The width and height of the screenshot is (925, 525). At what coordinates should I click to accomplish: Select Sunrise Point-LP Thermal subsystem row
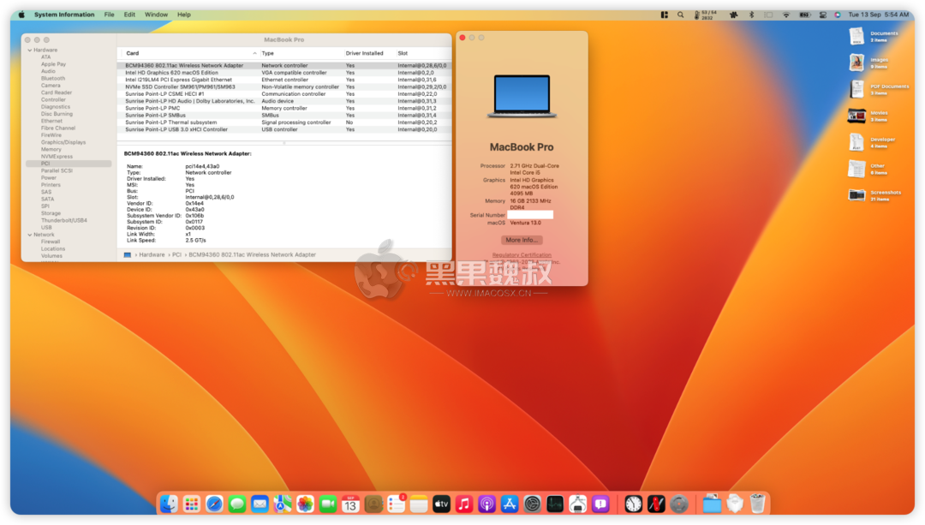tap(284, 122)
